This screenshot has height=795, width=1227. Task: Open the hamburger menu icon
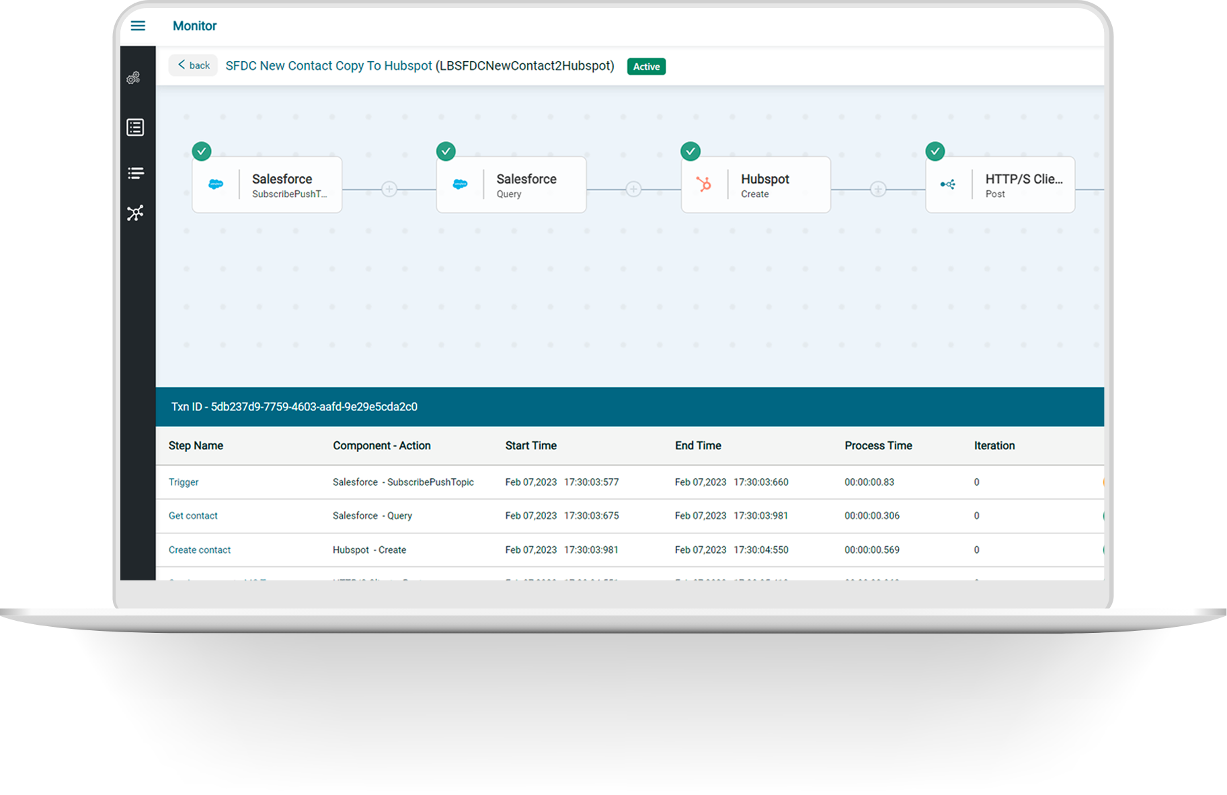coord(138,26)
